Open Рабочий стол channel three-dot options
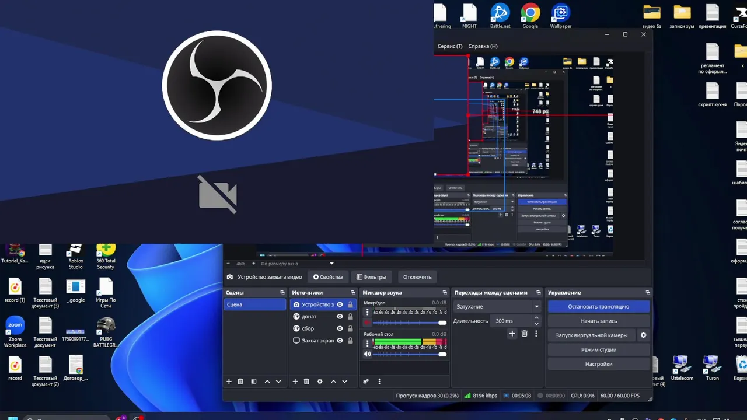 pyautogui.click(x=367, y=344)
